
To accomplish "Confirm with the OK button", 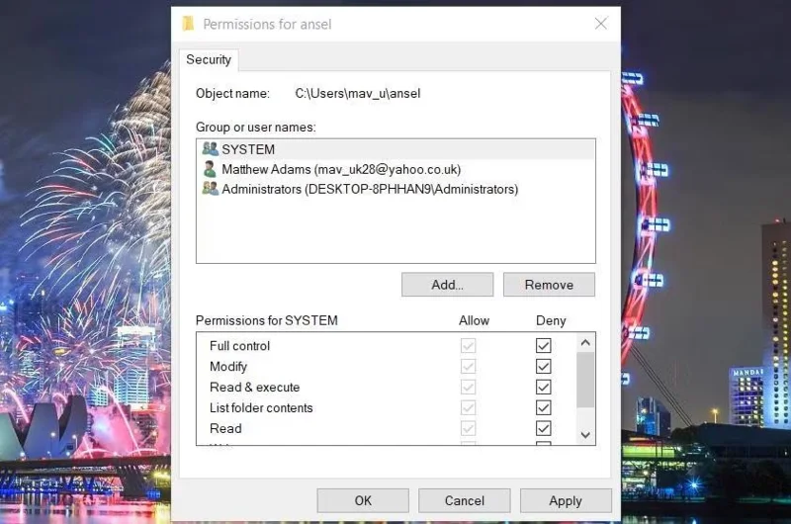I will click(363, 500).
